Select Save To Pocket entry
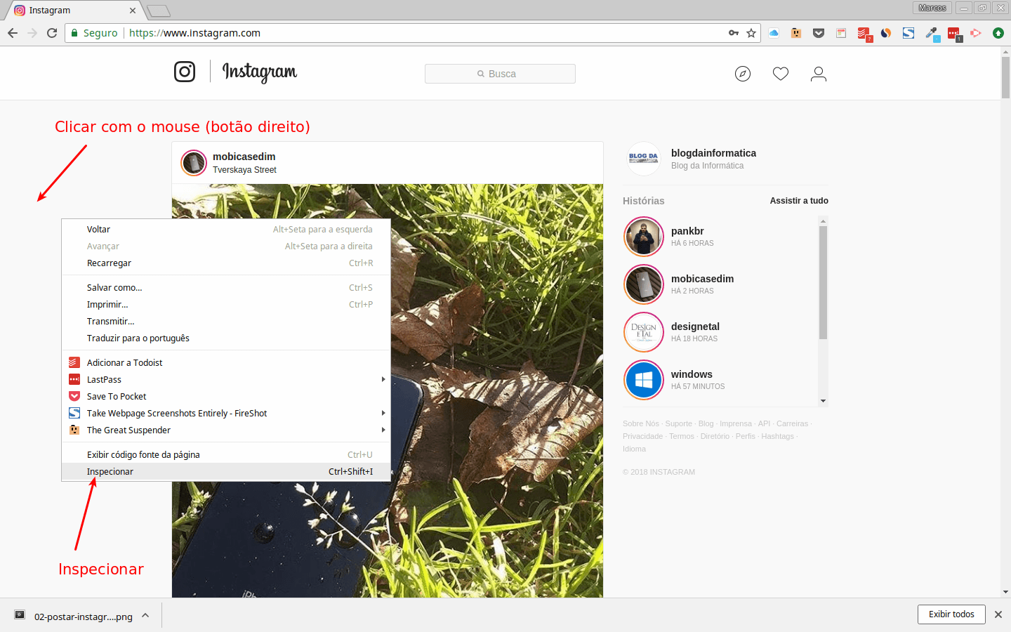The height and width of the screenshot is (632, 1011). coord(226,397)
